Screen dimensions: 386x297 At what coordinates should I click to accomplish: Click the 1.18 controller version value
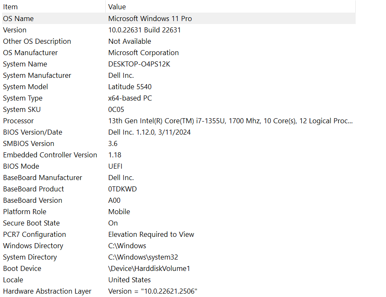(115, 155)
